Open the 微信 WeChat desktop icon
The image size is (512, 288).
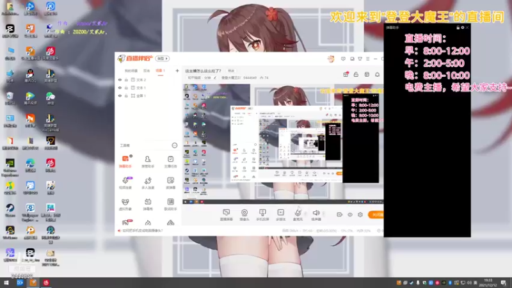coord(51,99)
